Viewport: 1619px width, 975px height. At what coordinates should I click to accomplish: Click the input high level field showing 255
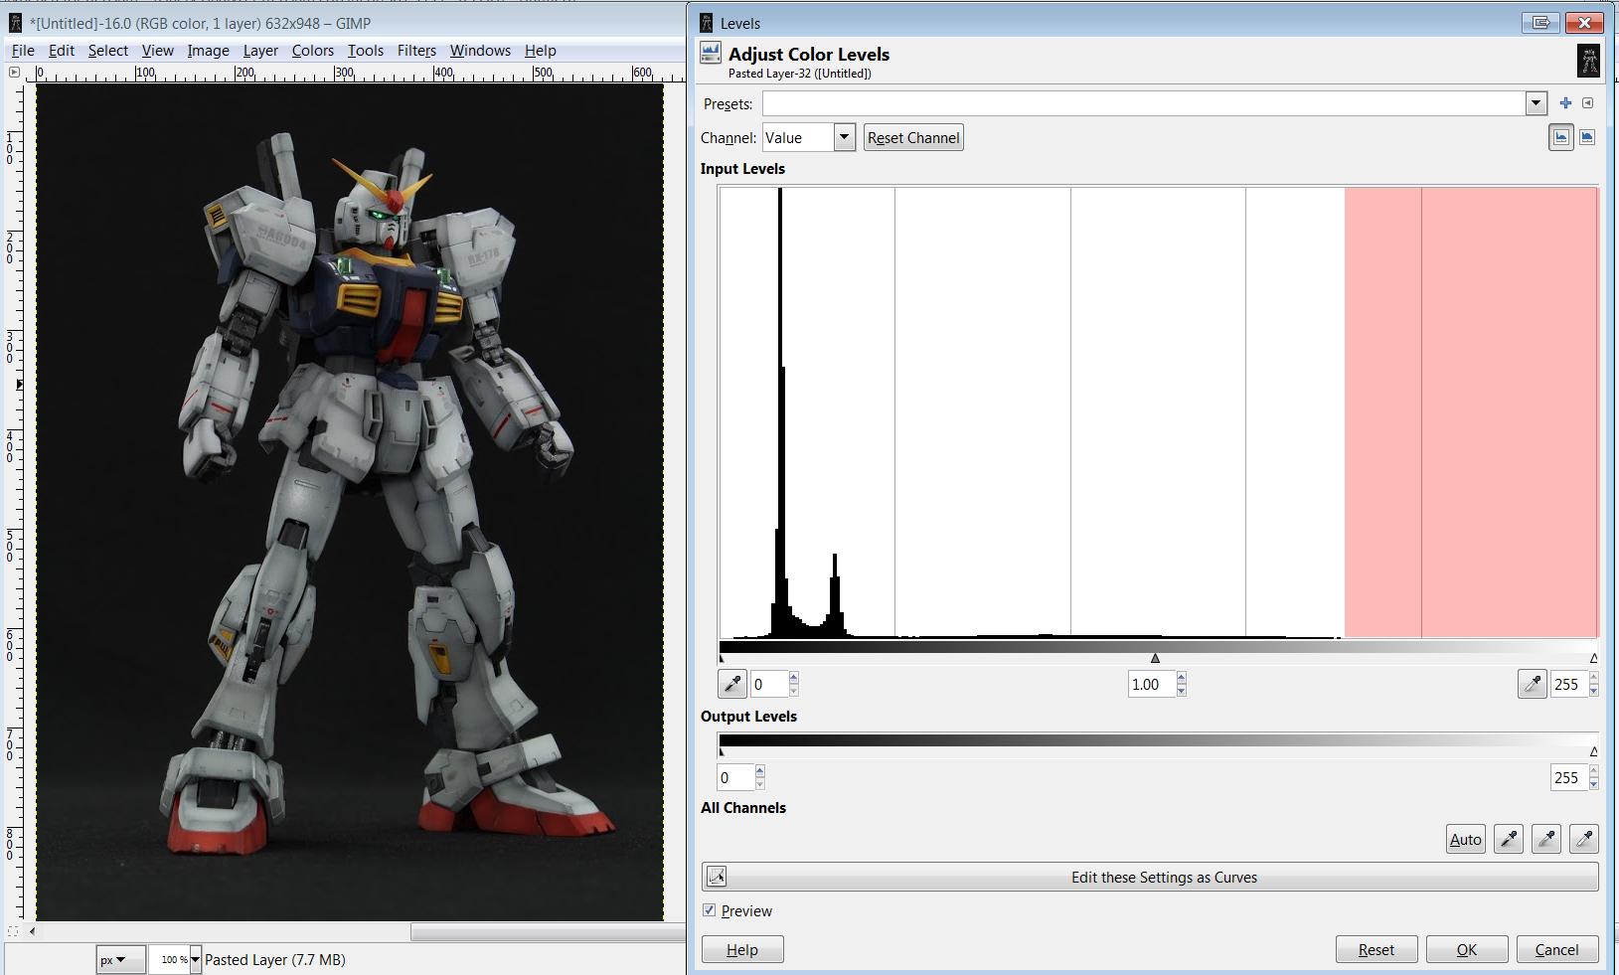pyautogui.click(x=1569, y=684)
